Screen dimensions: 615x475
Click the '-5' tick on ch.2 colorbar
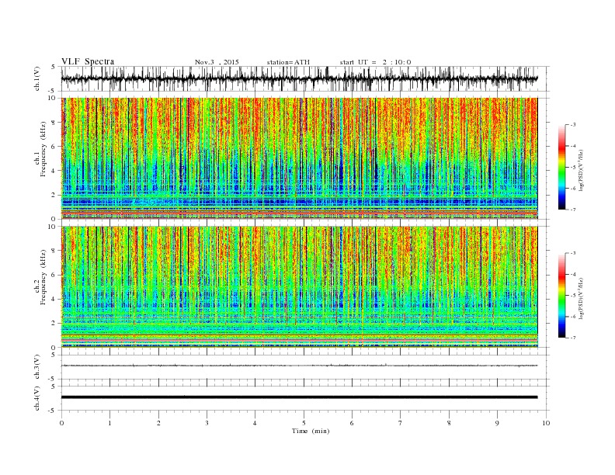(573, 296)
